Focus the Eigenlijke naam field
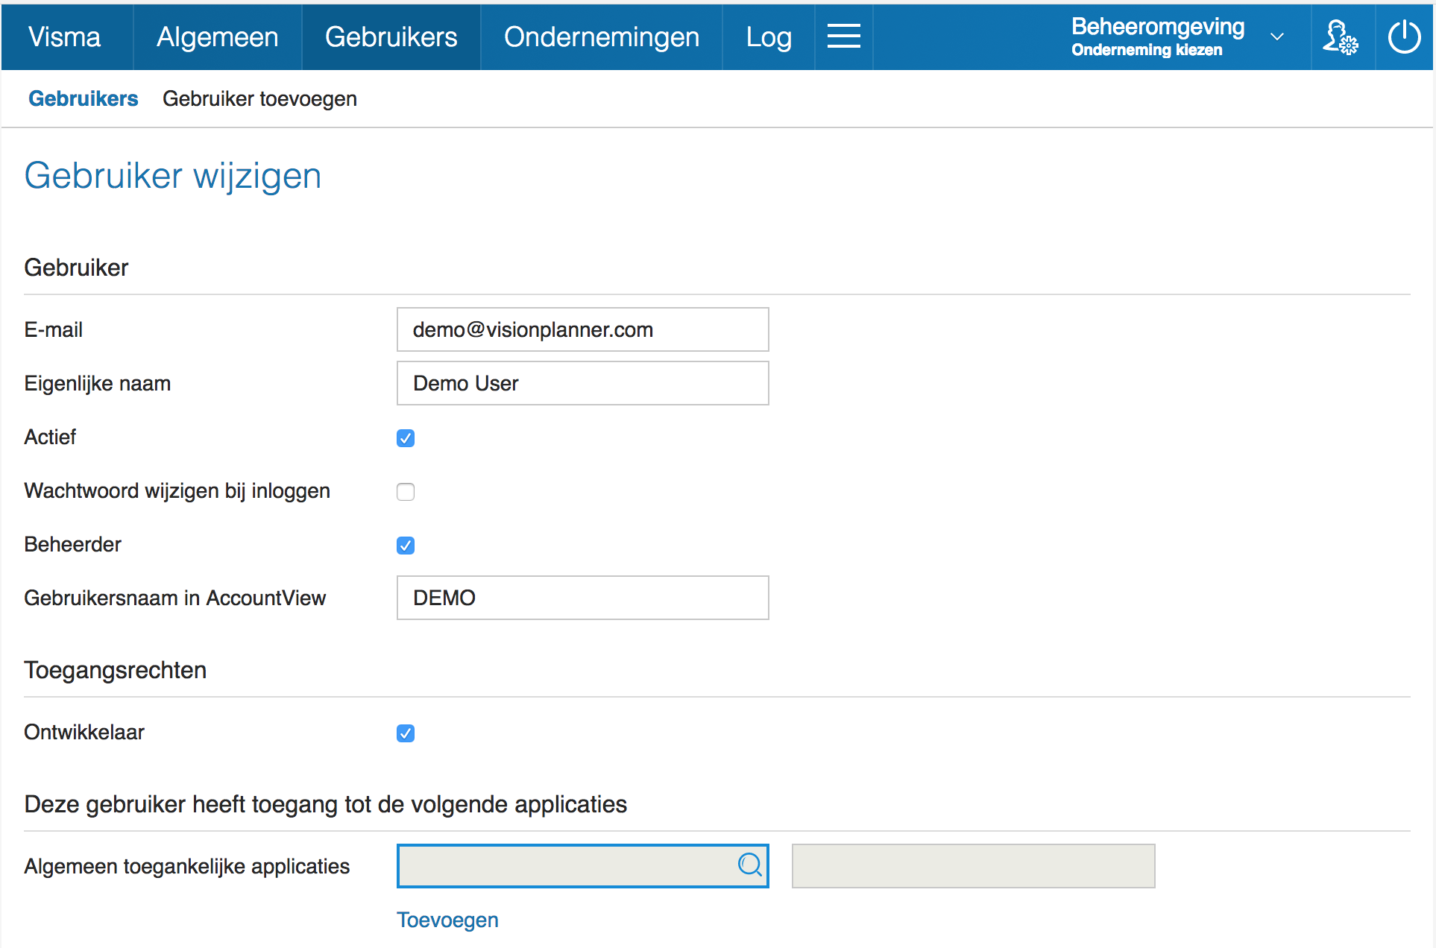Screen dimensions: 1436x948 click(582, 383)
